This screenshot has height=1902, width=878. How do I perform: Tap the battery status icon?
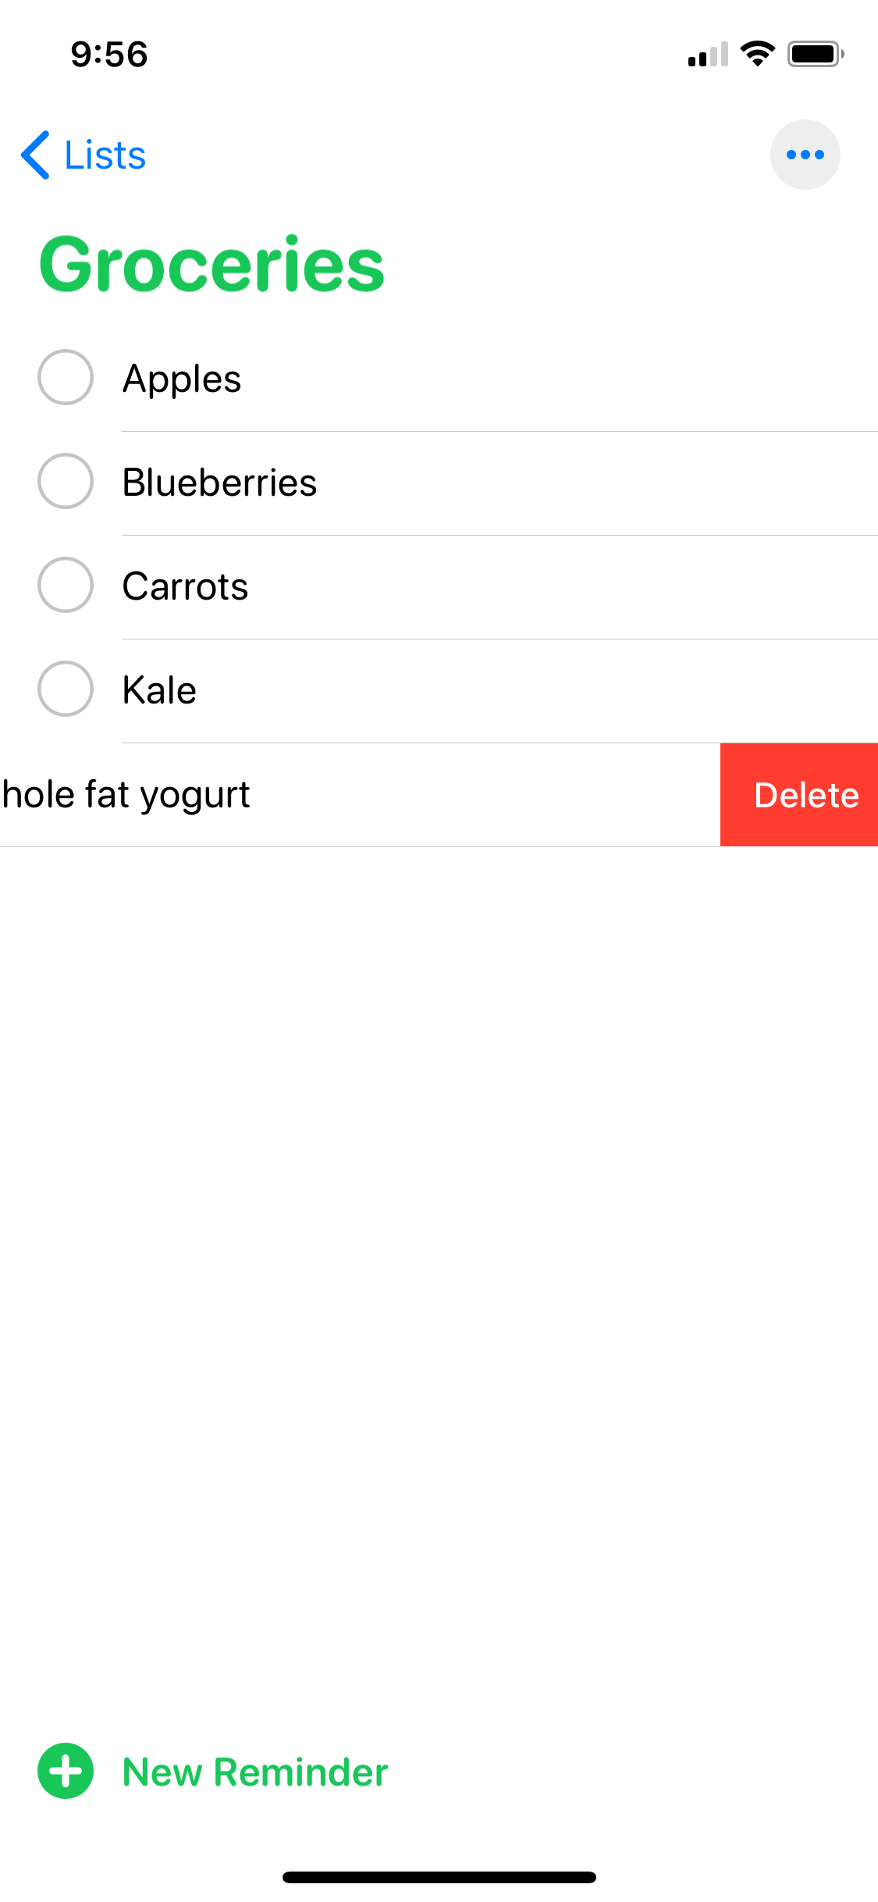pos(816,54)
